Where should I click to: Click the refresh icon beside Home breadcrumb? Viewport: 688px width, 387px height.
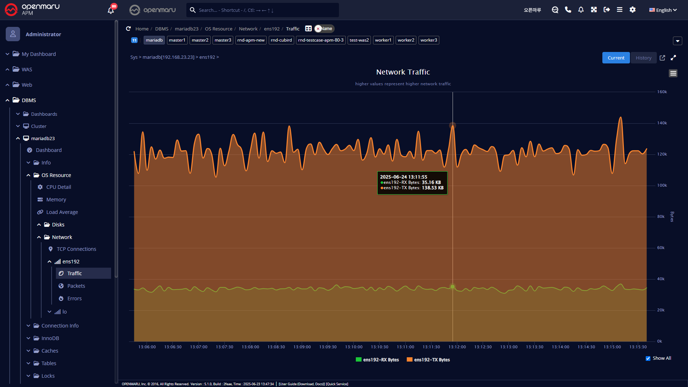(x=128, y=29)
